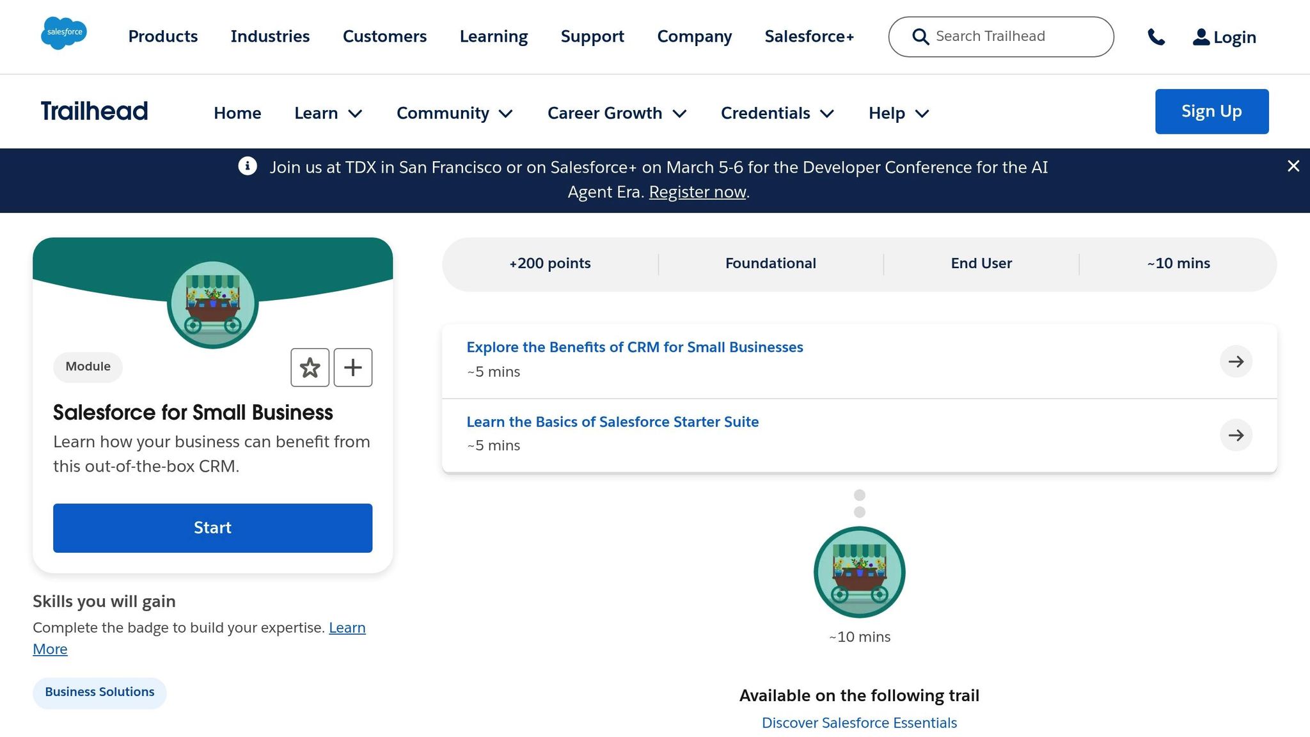Add the module using the plus icon
Viewport: 1310px width, 737px height.
353,367
